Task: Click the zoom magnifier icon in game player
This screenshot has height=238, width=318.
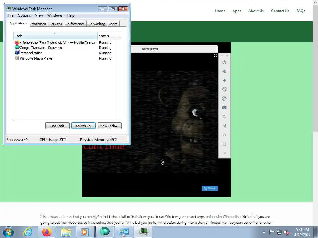Action: coord(224,117)
